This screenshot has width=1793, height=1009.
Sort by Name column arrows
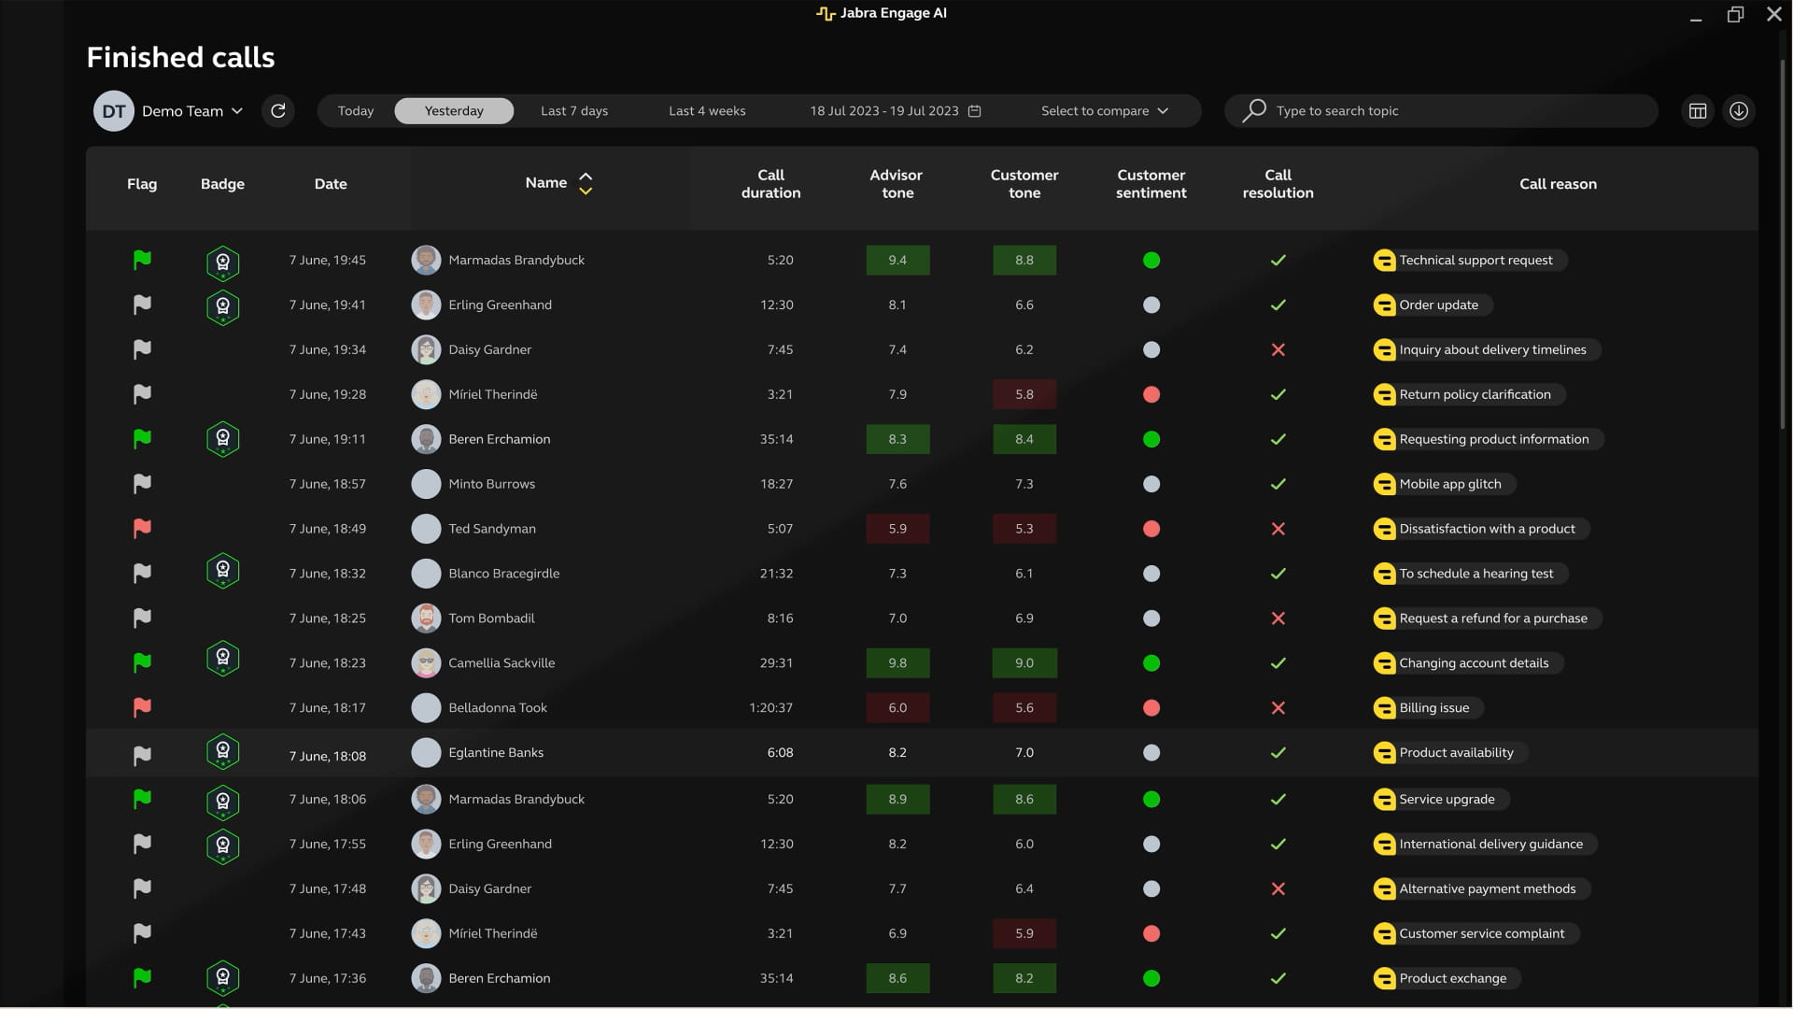pos(586,183)
